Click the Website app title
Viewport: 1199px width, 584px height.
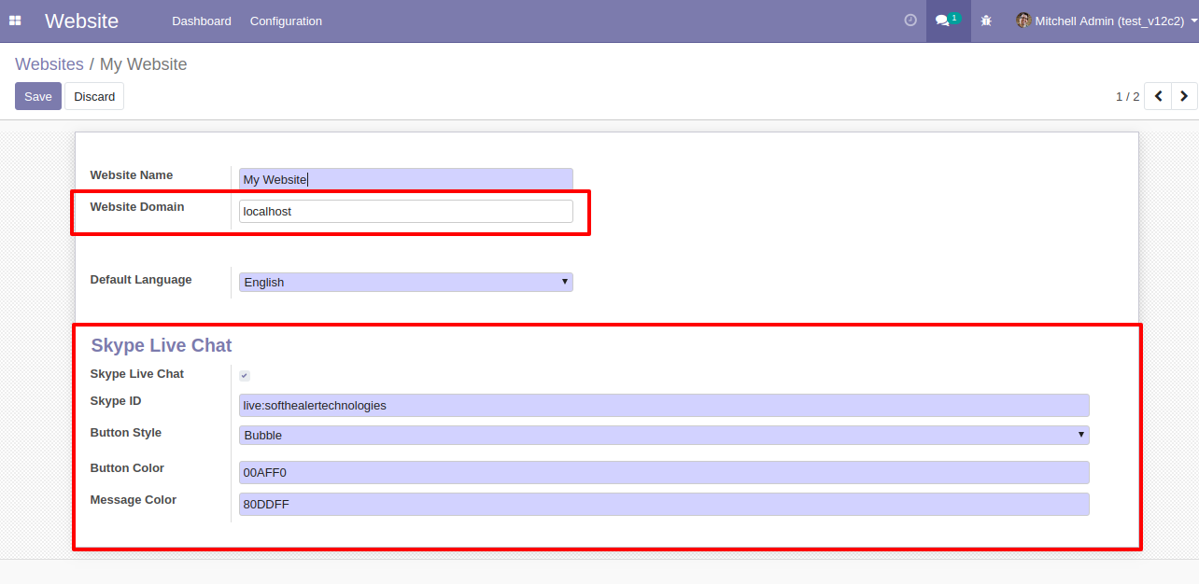pos(81,21)
